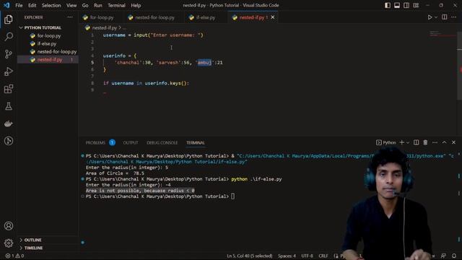Image resolution: width=462 pixels, height=260 pixels.
Task: Switch to Terminal panel tab
Action: click(x=196, y=143)
